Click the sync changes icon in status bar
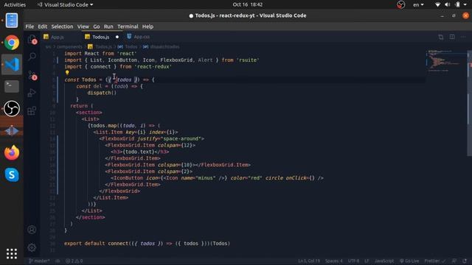Viewport: 472px width, 265px height. [x=58, y=261]
